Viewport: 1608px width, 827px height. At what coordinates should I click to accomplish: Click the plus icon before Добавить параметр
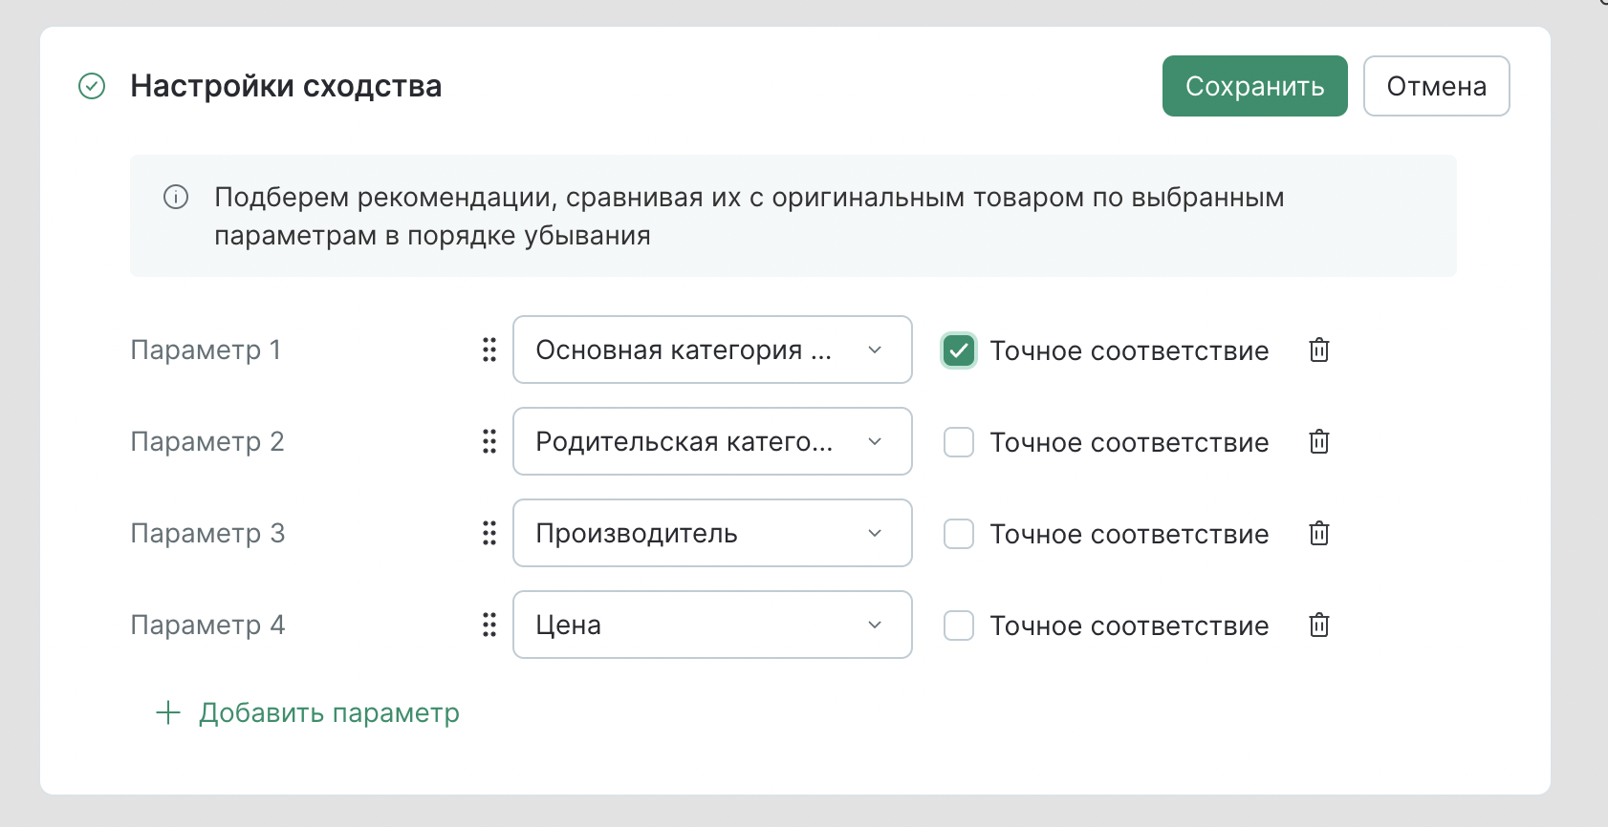pos(168,712)
